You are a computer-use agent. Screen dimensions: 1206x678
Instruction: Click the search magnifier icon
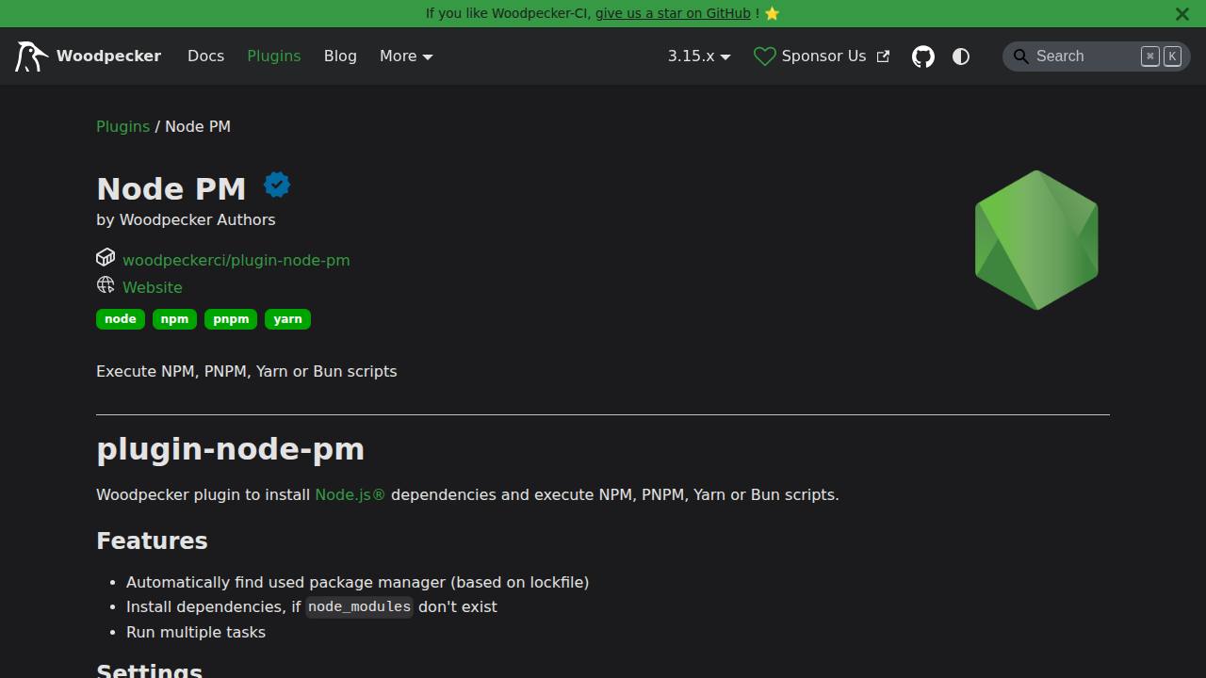(x=1020, y=56)
